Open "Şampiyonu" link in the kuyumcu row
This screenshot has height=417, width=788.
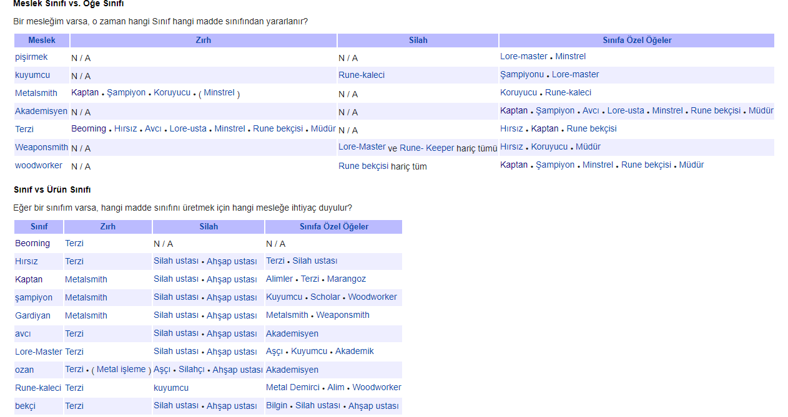tap(522, 75)
